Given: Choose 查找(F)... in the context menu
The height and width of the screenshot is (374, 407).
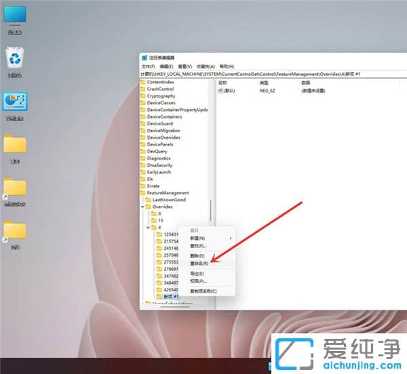Looking at the screenshot, I should coord(208,246).
